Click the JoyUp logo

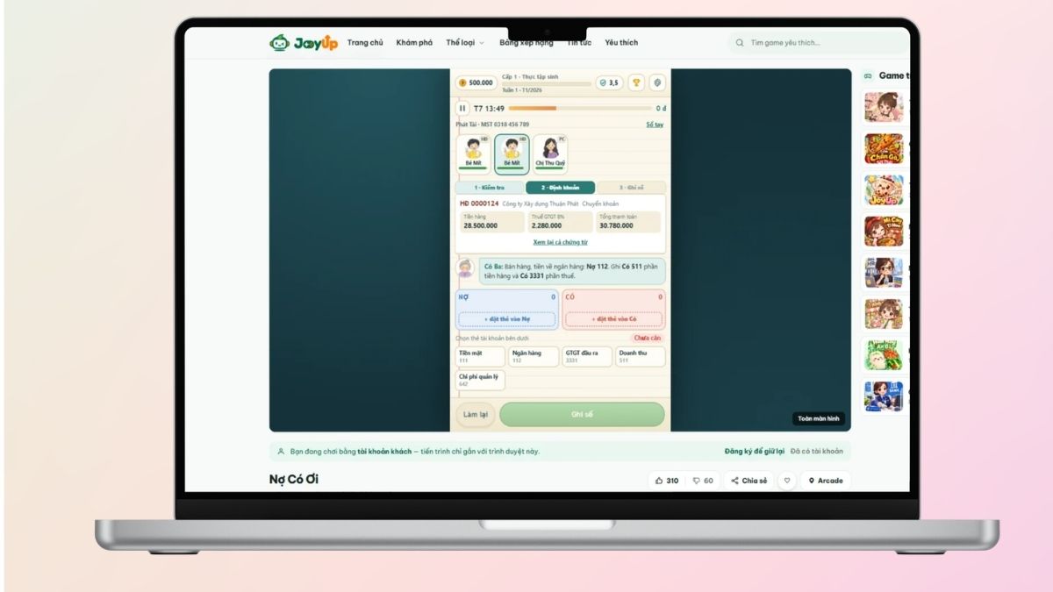click(x=303, y=43)
